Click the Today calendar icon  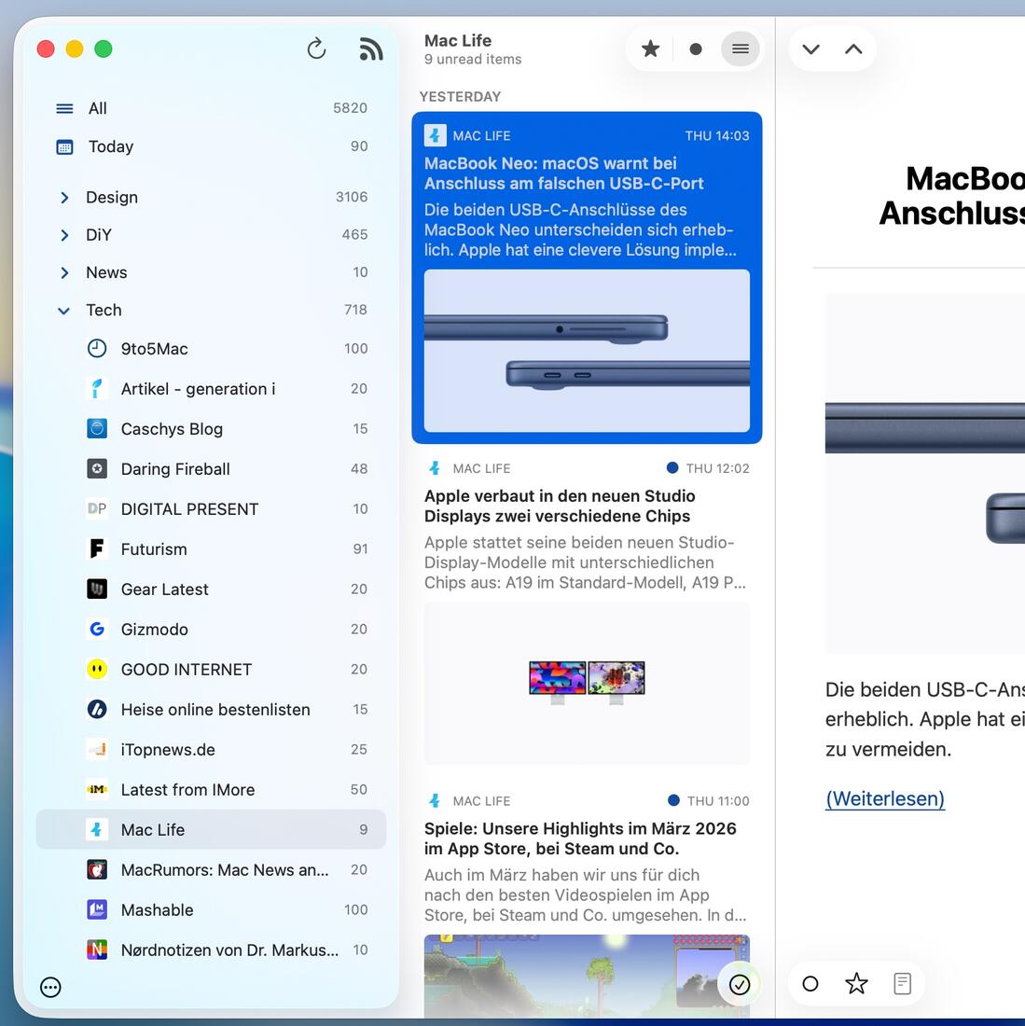[x=64, y=147]
